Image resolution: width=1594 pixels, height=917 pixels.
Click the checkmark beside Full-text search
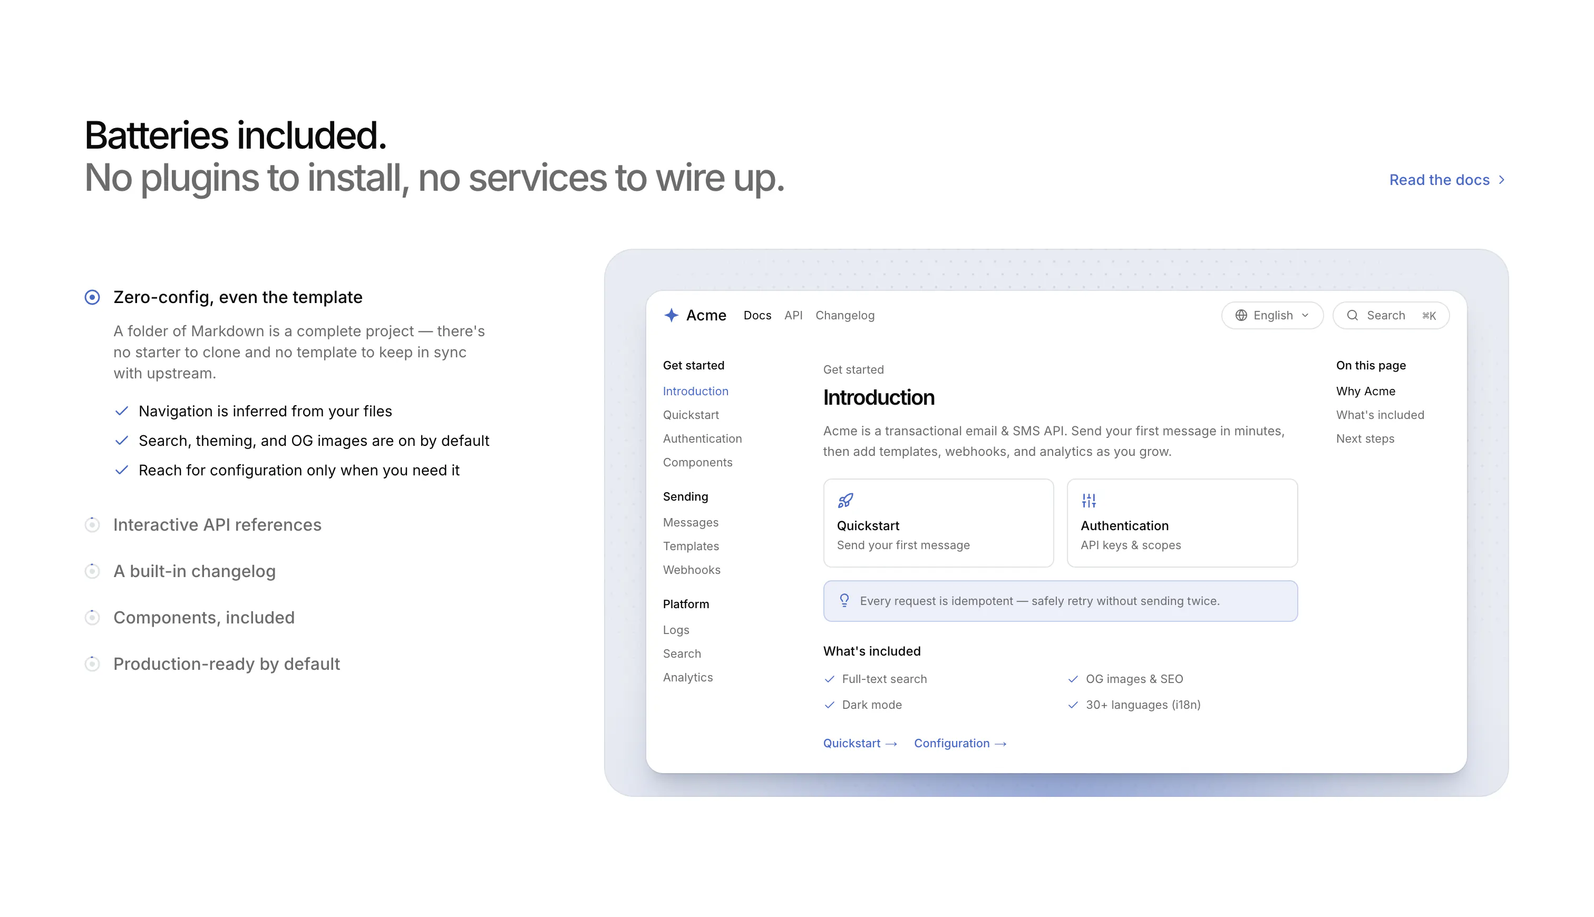830,679
